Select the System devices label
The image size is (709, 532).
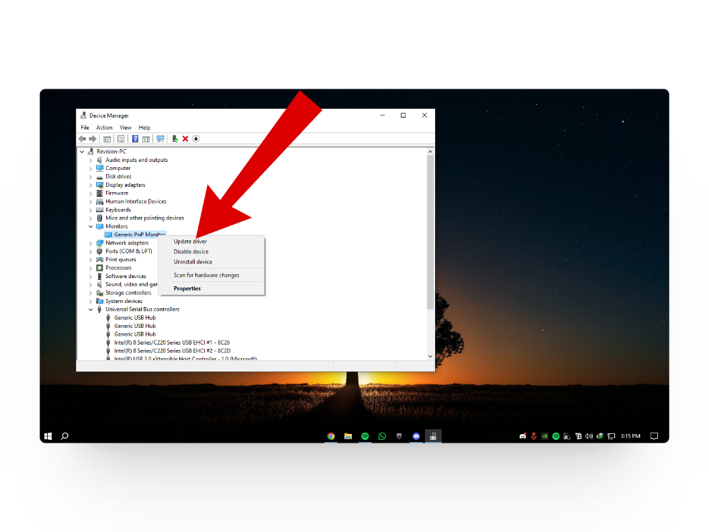tap(124, 302)
